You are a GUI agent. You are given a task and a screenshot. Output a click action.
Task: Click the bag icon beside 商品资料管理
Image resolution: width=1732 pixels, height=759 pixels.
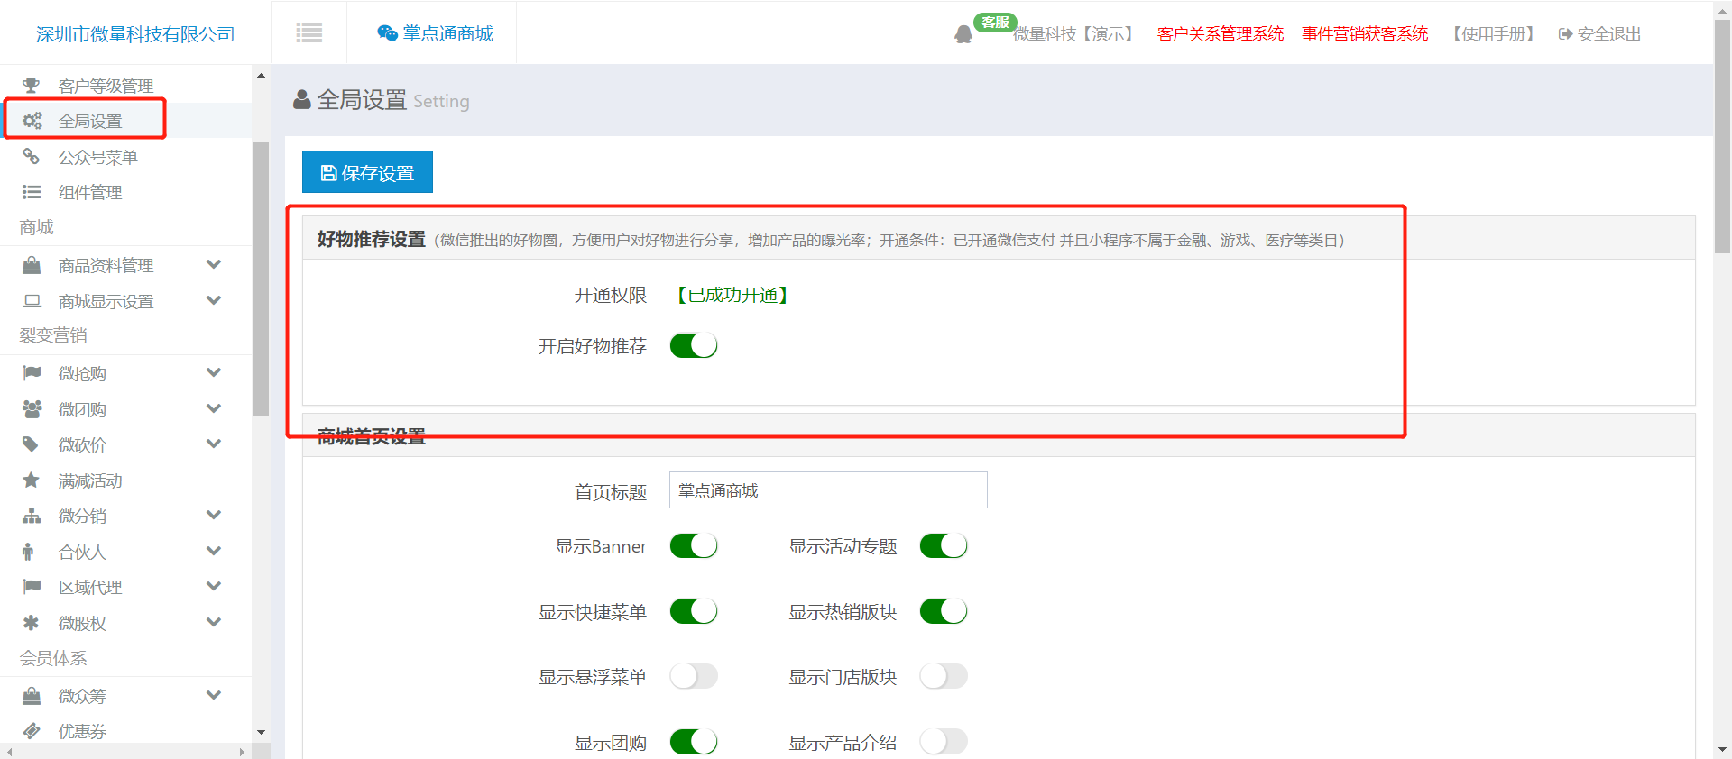[32, 265]
